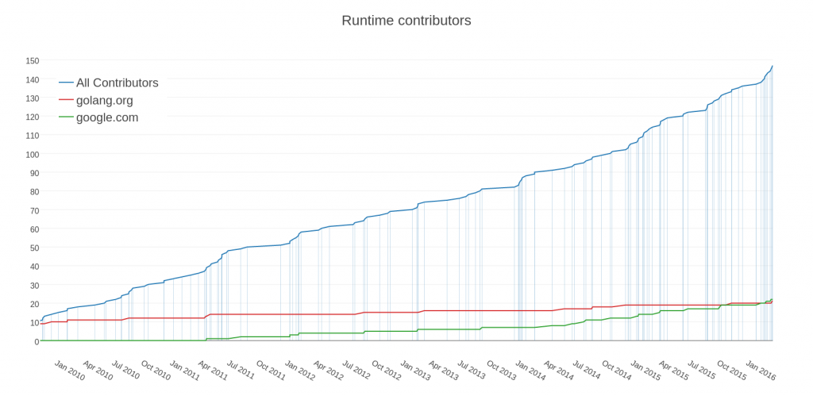813x396 pixels.
Task: Click the y-axis label 120
Action: click(x=32, y=117)
